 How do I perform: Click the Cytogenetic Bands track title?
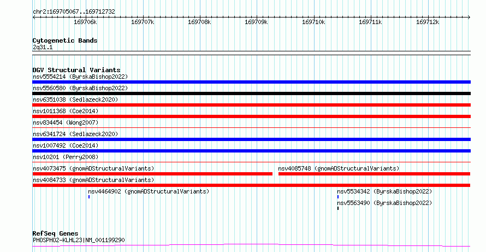[65, 40]
